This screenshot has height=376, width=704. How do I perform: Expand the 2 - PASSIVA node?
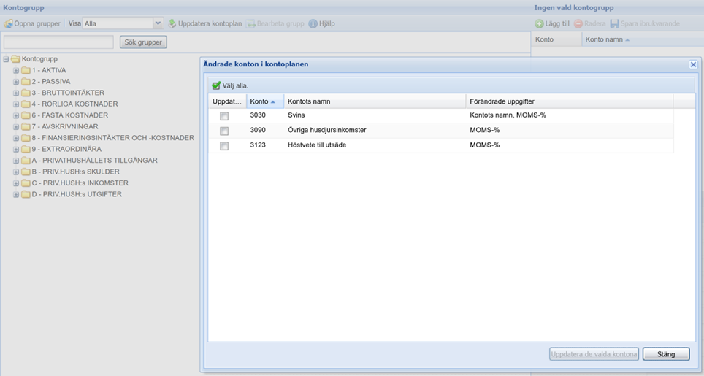[16, 82]
